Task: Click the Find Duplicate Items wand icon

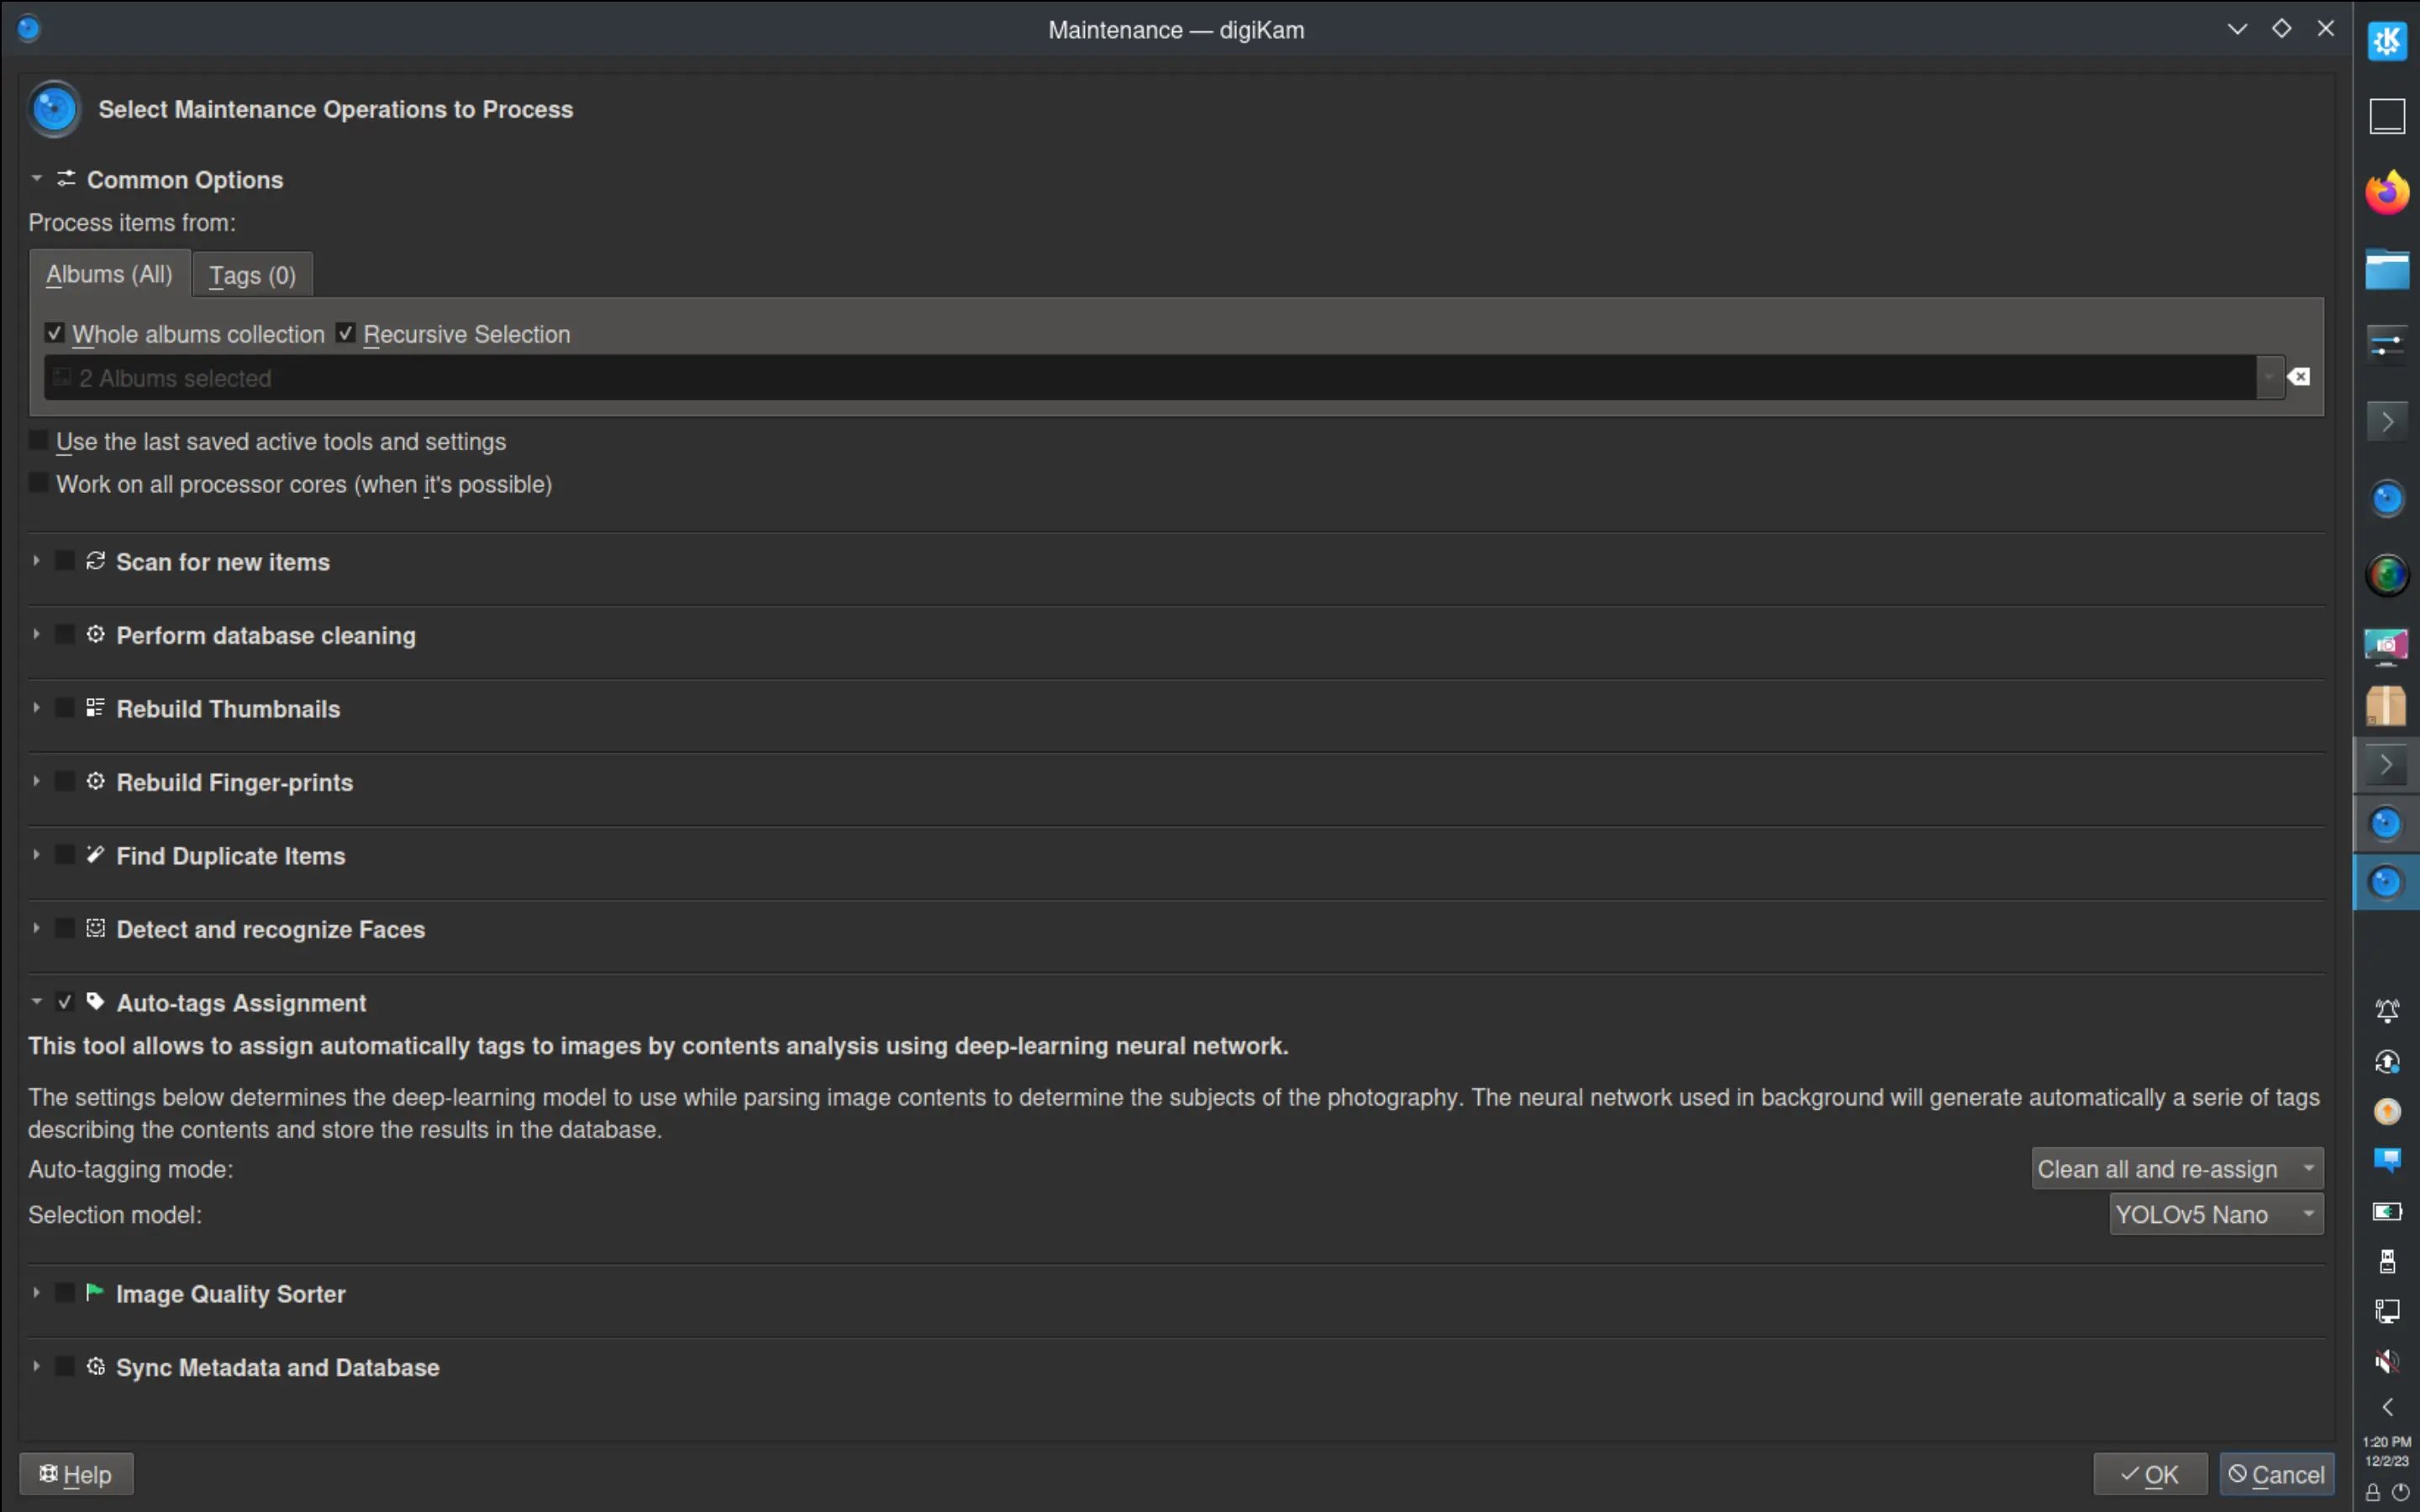Action: tap(95, 855)
